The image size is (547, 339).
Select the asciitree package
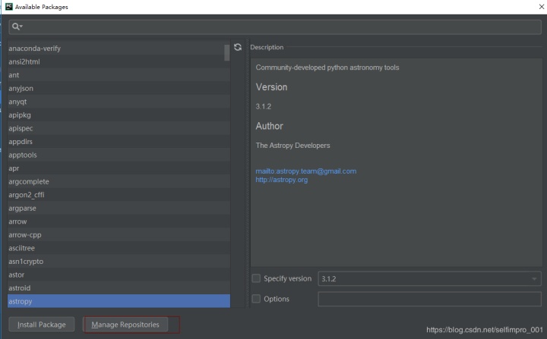(x=119, y=248)
